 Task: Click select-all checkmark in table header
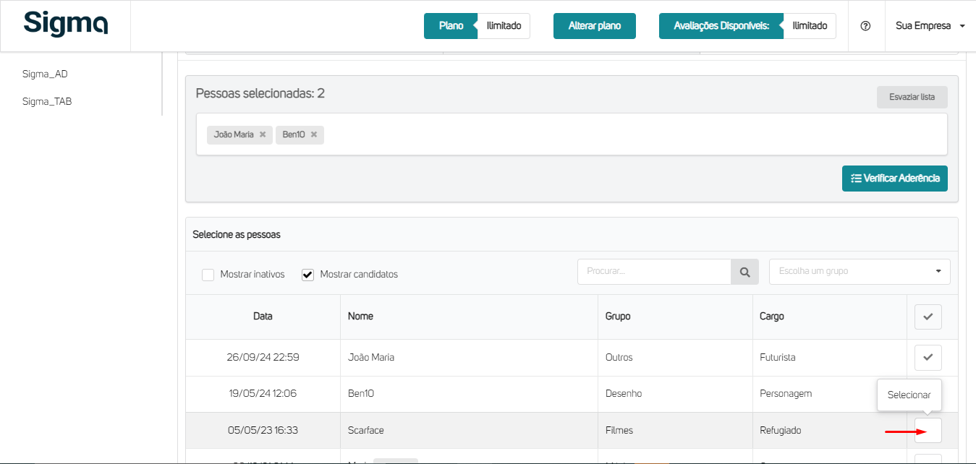tap(928, 317)
